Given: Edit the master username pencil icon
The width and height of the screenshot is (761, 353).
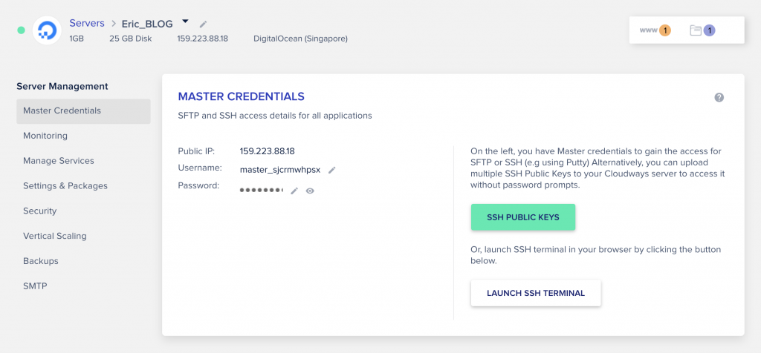Looking at the screenshot, I should pyautogui.click(x=332, y=170).
